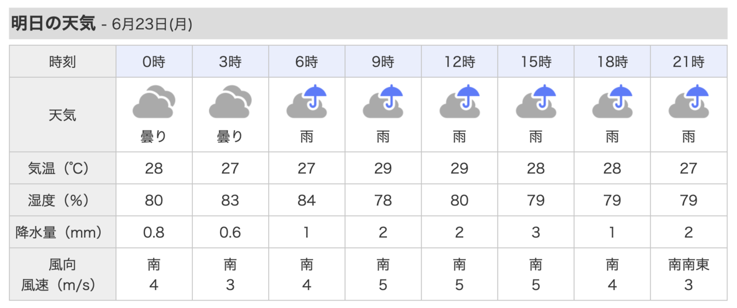
Task: Click the 南南東 wind direction cell
Action: tap(689, 265)
